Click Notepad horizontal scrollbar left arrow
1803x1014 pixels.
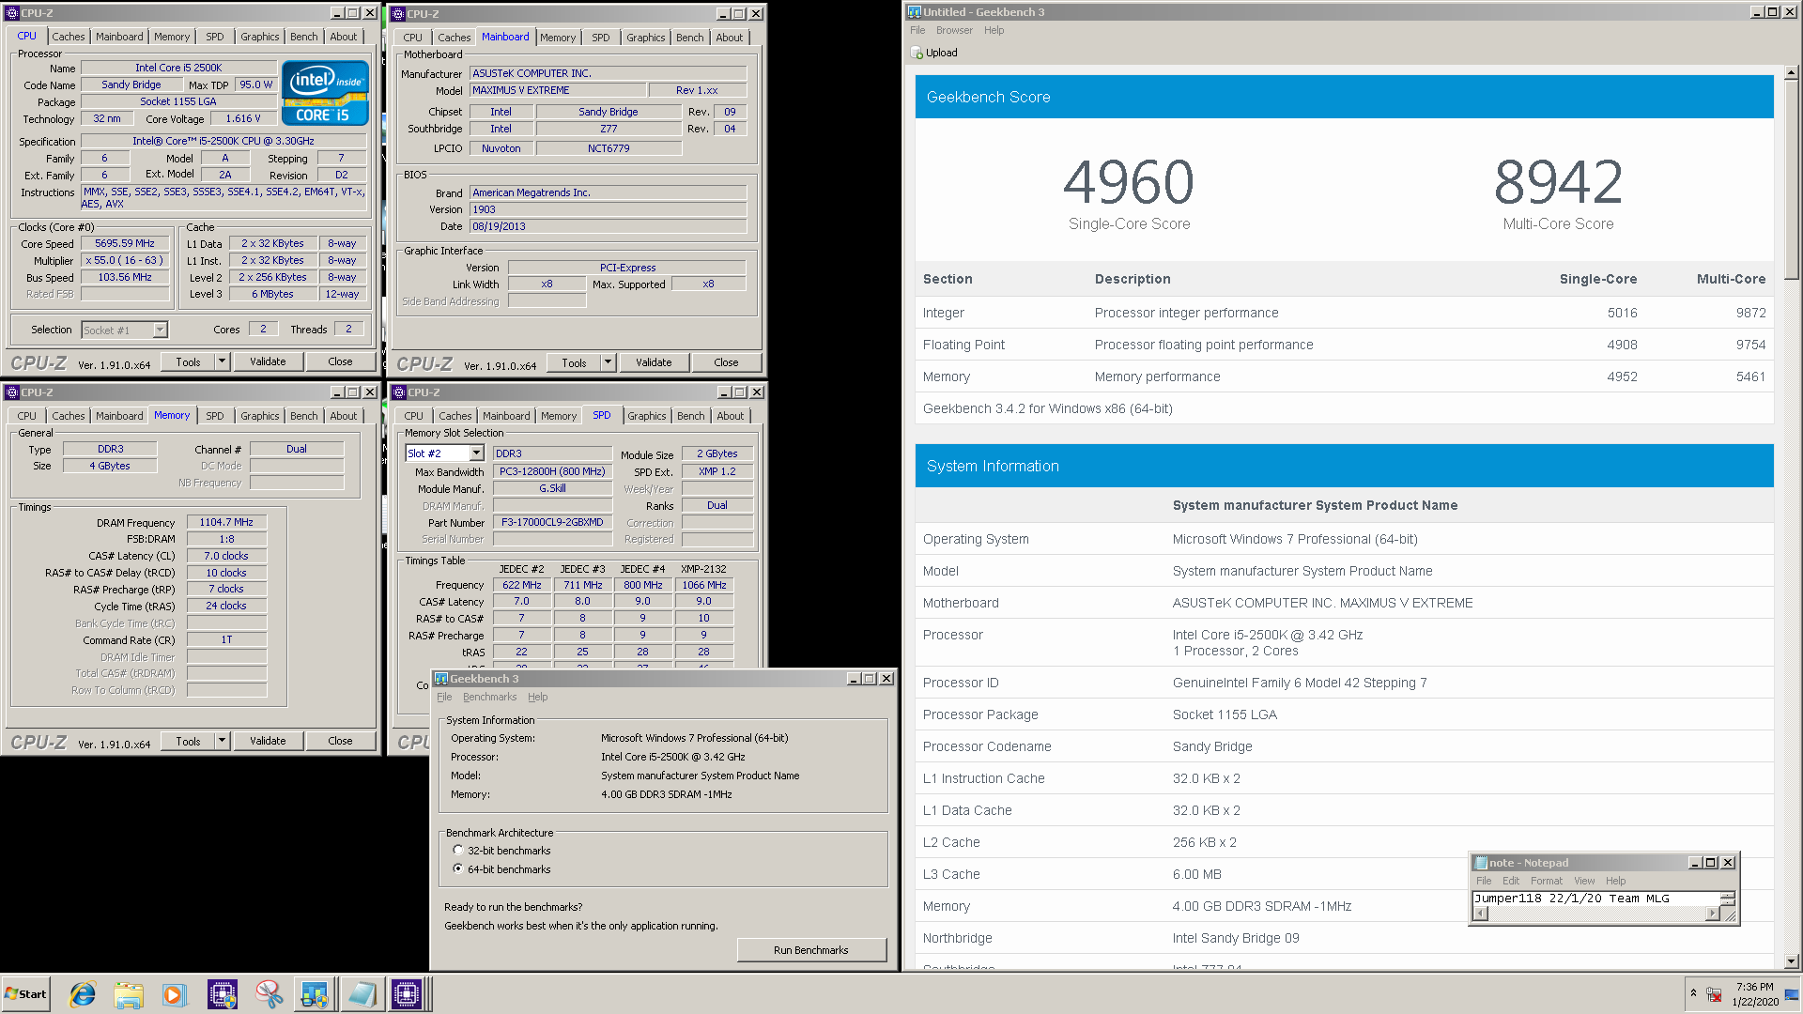coord(1480,914)
